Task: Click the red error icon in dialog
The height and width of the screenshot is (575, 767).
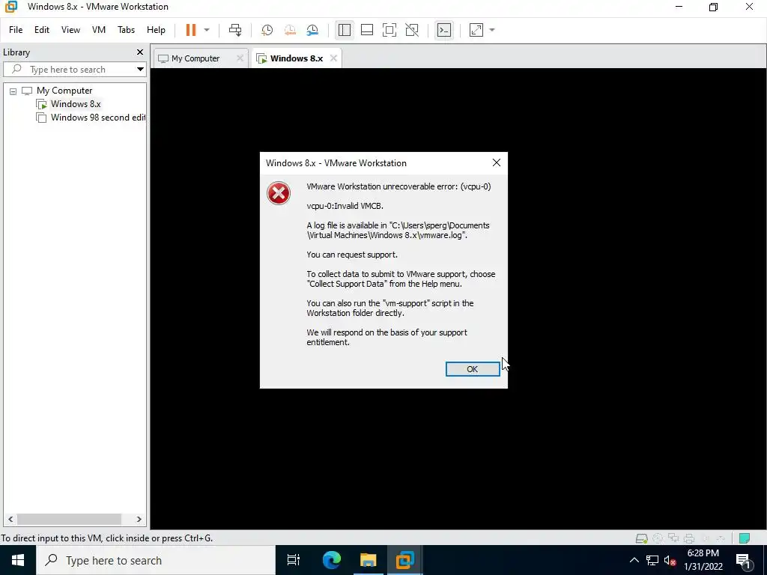Action: 279,193
